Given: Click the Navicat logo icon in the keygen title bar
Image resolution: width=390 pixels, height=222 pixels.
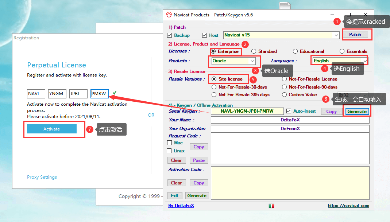Looking at the screenshot, I should [169, 15].
